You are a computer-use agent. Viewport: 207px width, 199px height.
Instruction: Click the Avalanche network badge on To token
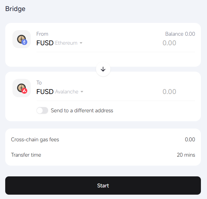(x=25, y=91)
